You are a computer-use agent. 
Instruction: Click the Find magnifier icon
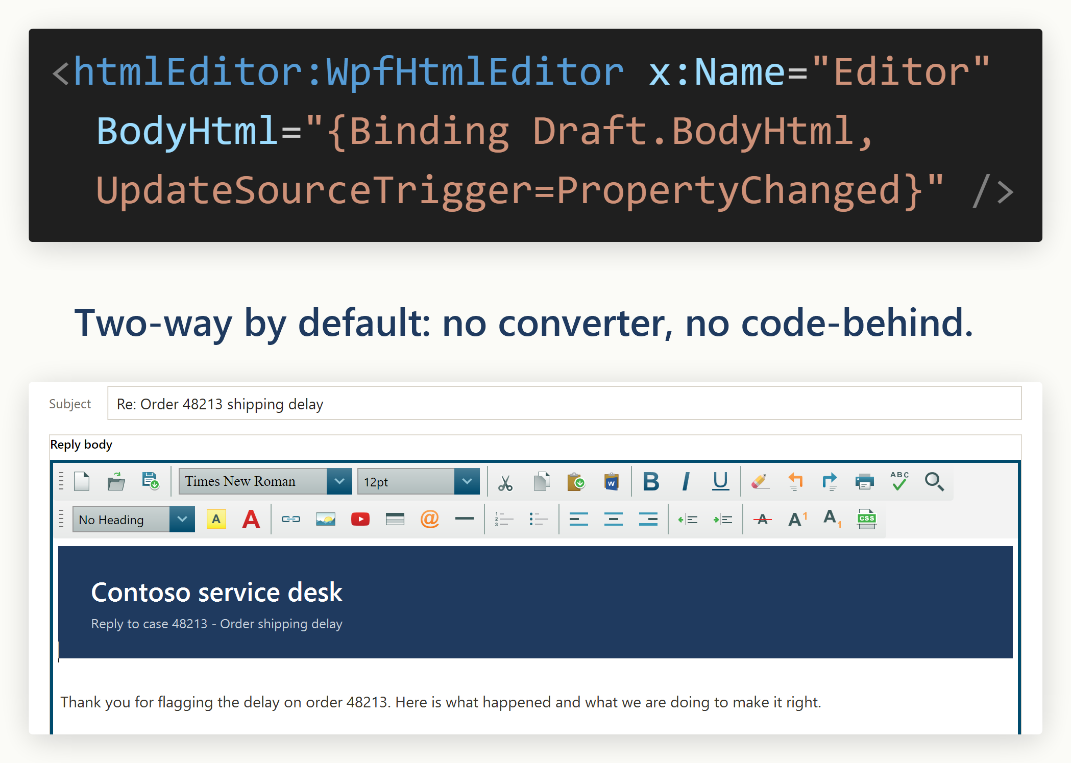coord(934,481)
